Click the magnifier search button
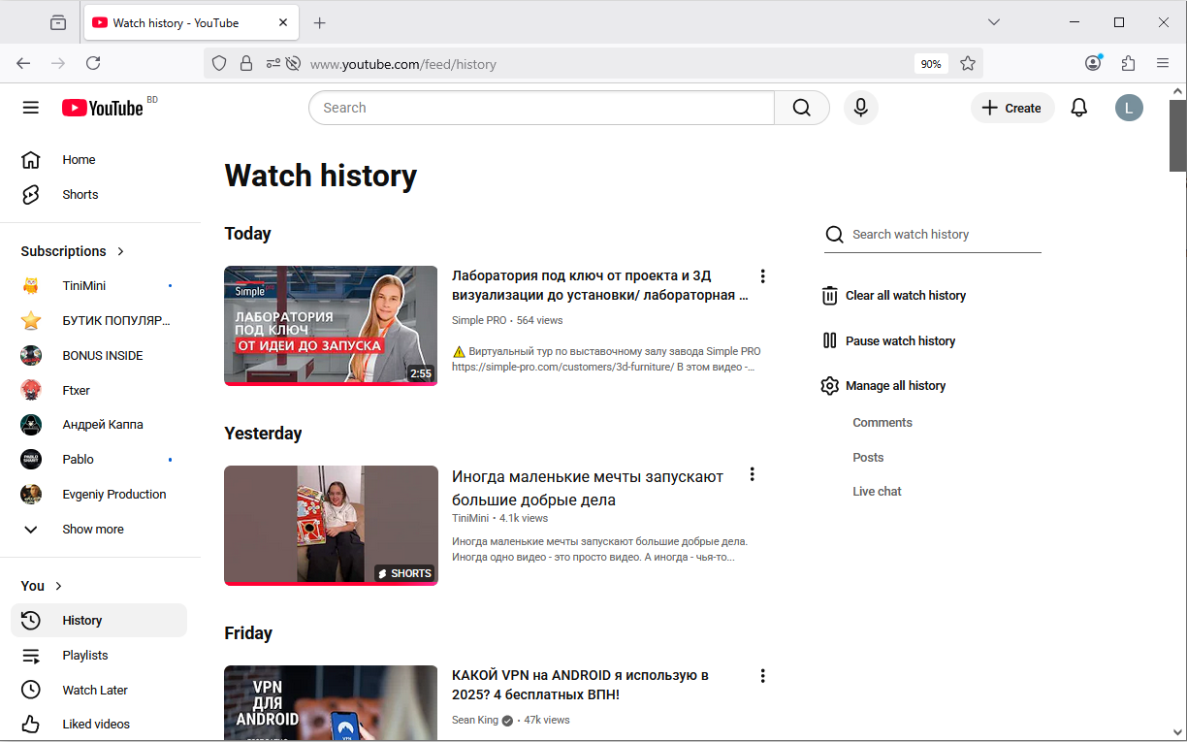 pos(801,108)
